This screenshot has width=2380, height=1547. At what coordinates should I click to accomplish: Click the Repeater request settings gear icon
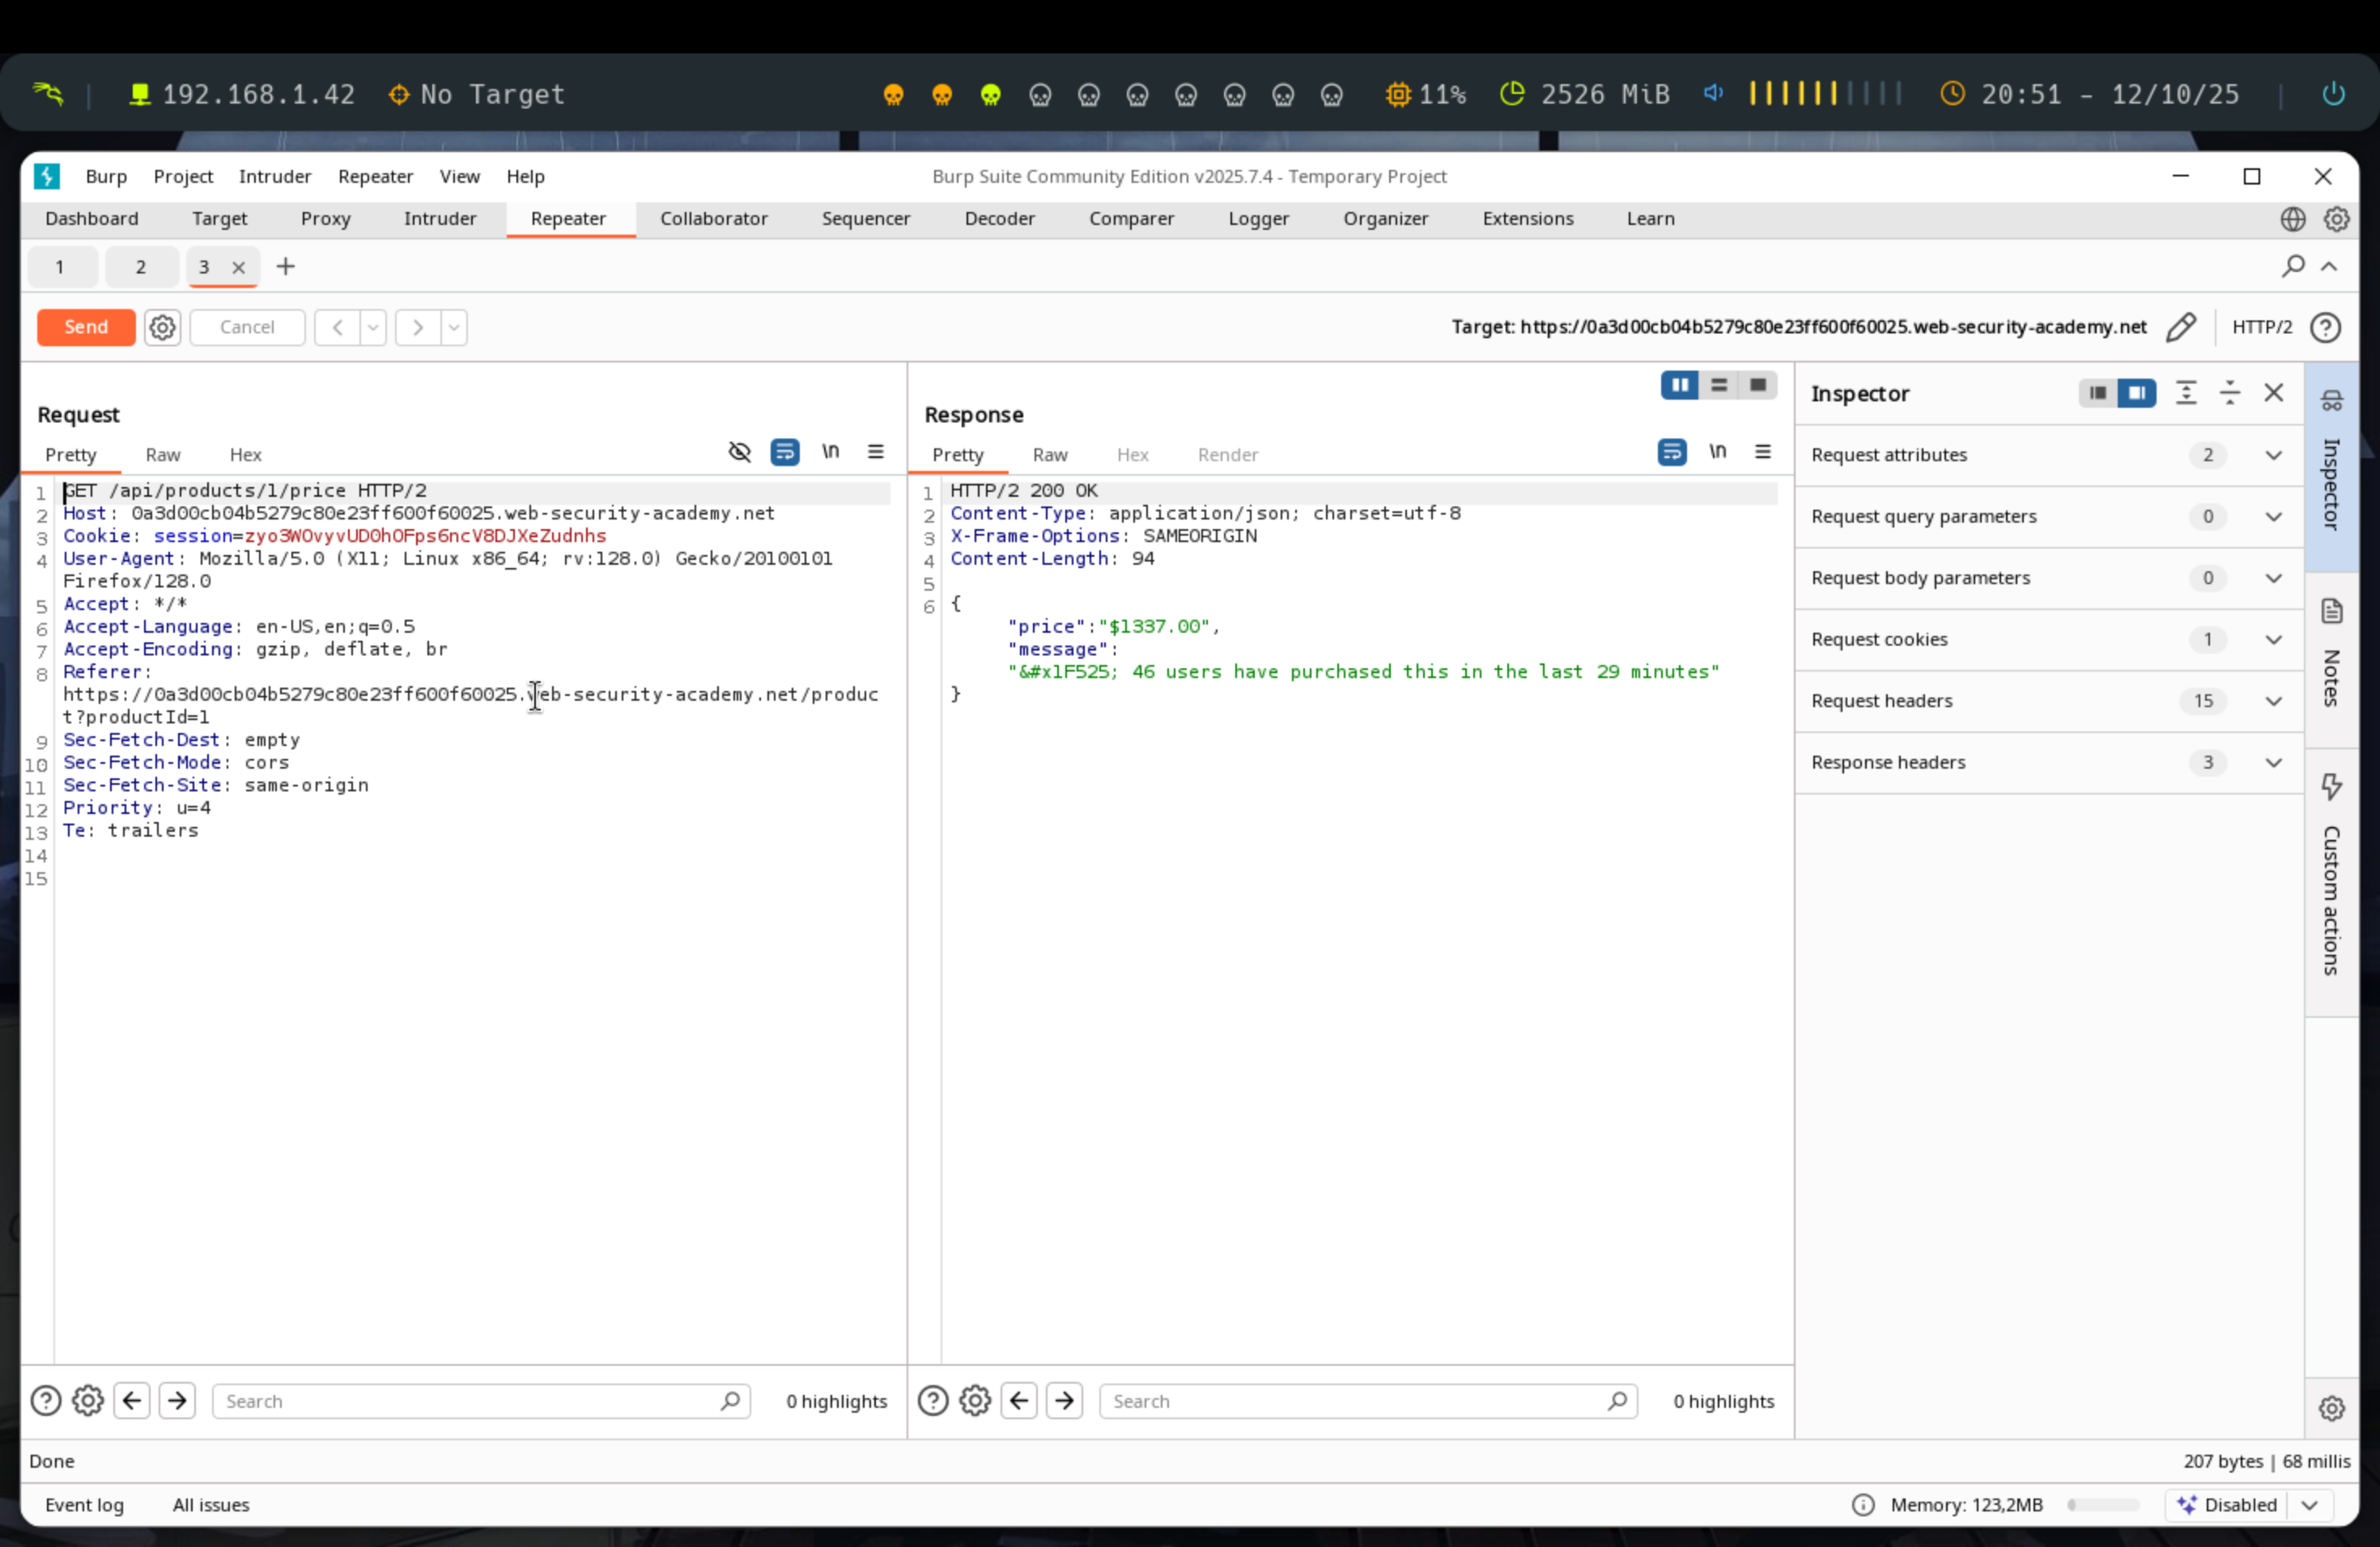162,327
